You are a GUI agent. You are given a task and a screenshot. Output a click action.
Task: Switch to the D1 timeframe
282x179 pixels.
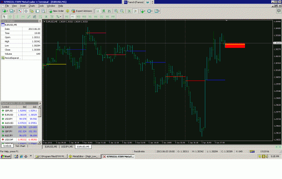tap(102, 17)
